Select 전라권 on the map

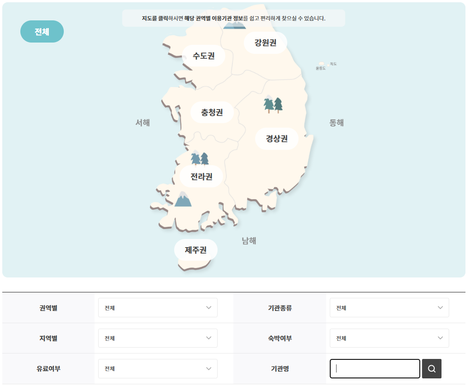coord(201,177)
